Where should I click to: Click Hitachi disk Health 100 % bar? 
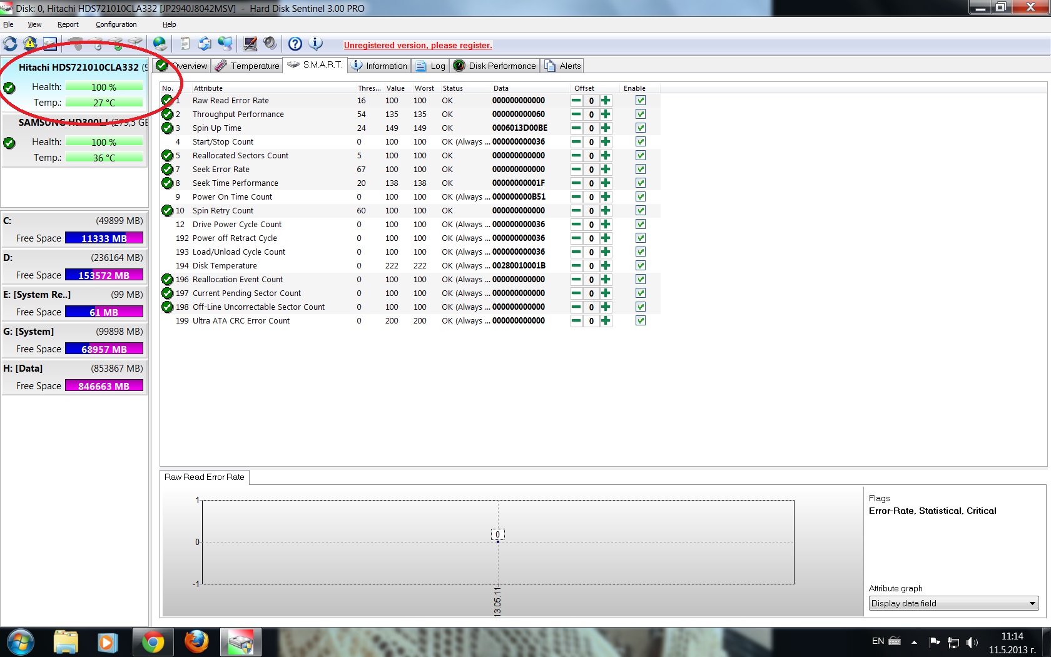pos(104,87)
